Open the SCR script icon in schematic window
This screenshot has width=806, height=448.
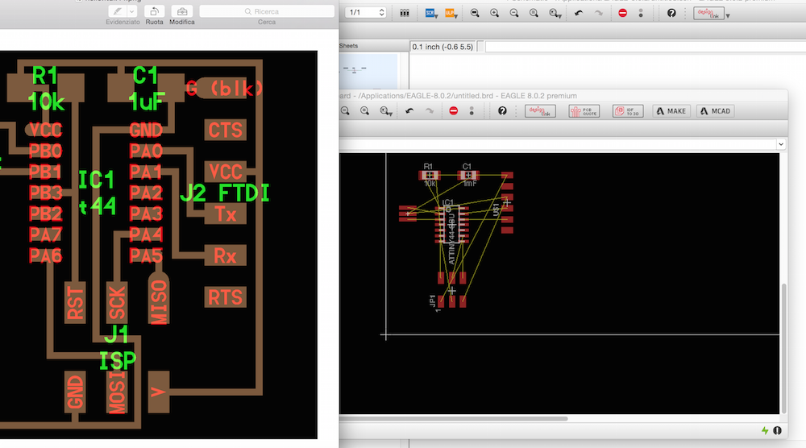click(x=430, y=13)
